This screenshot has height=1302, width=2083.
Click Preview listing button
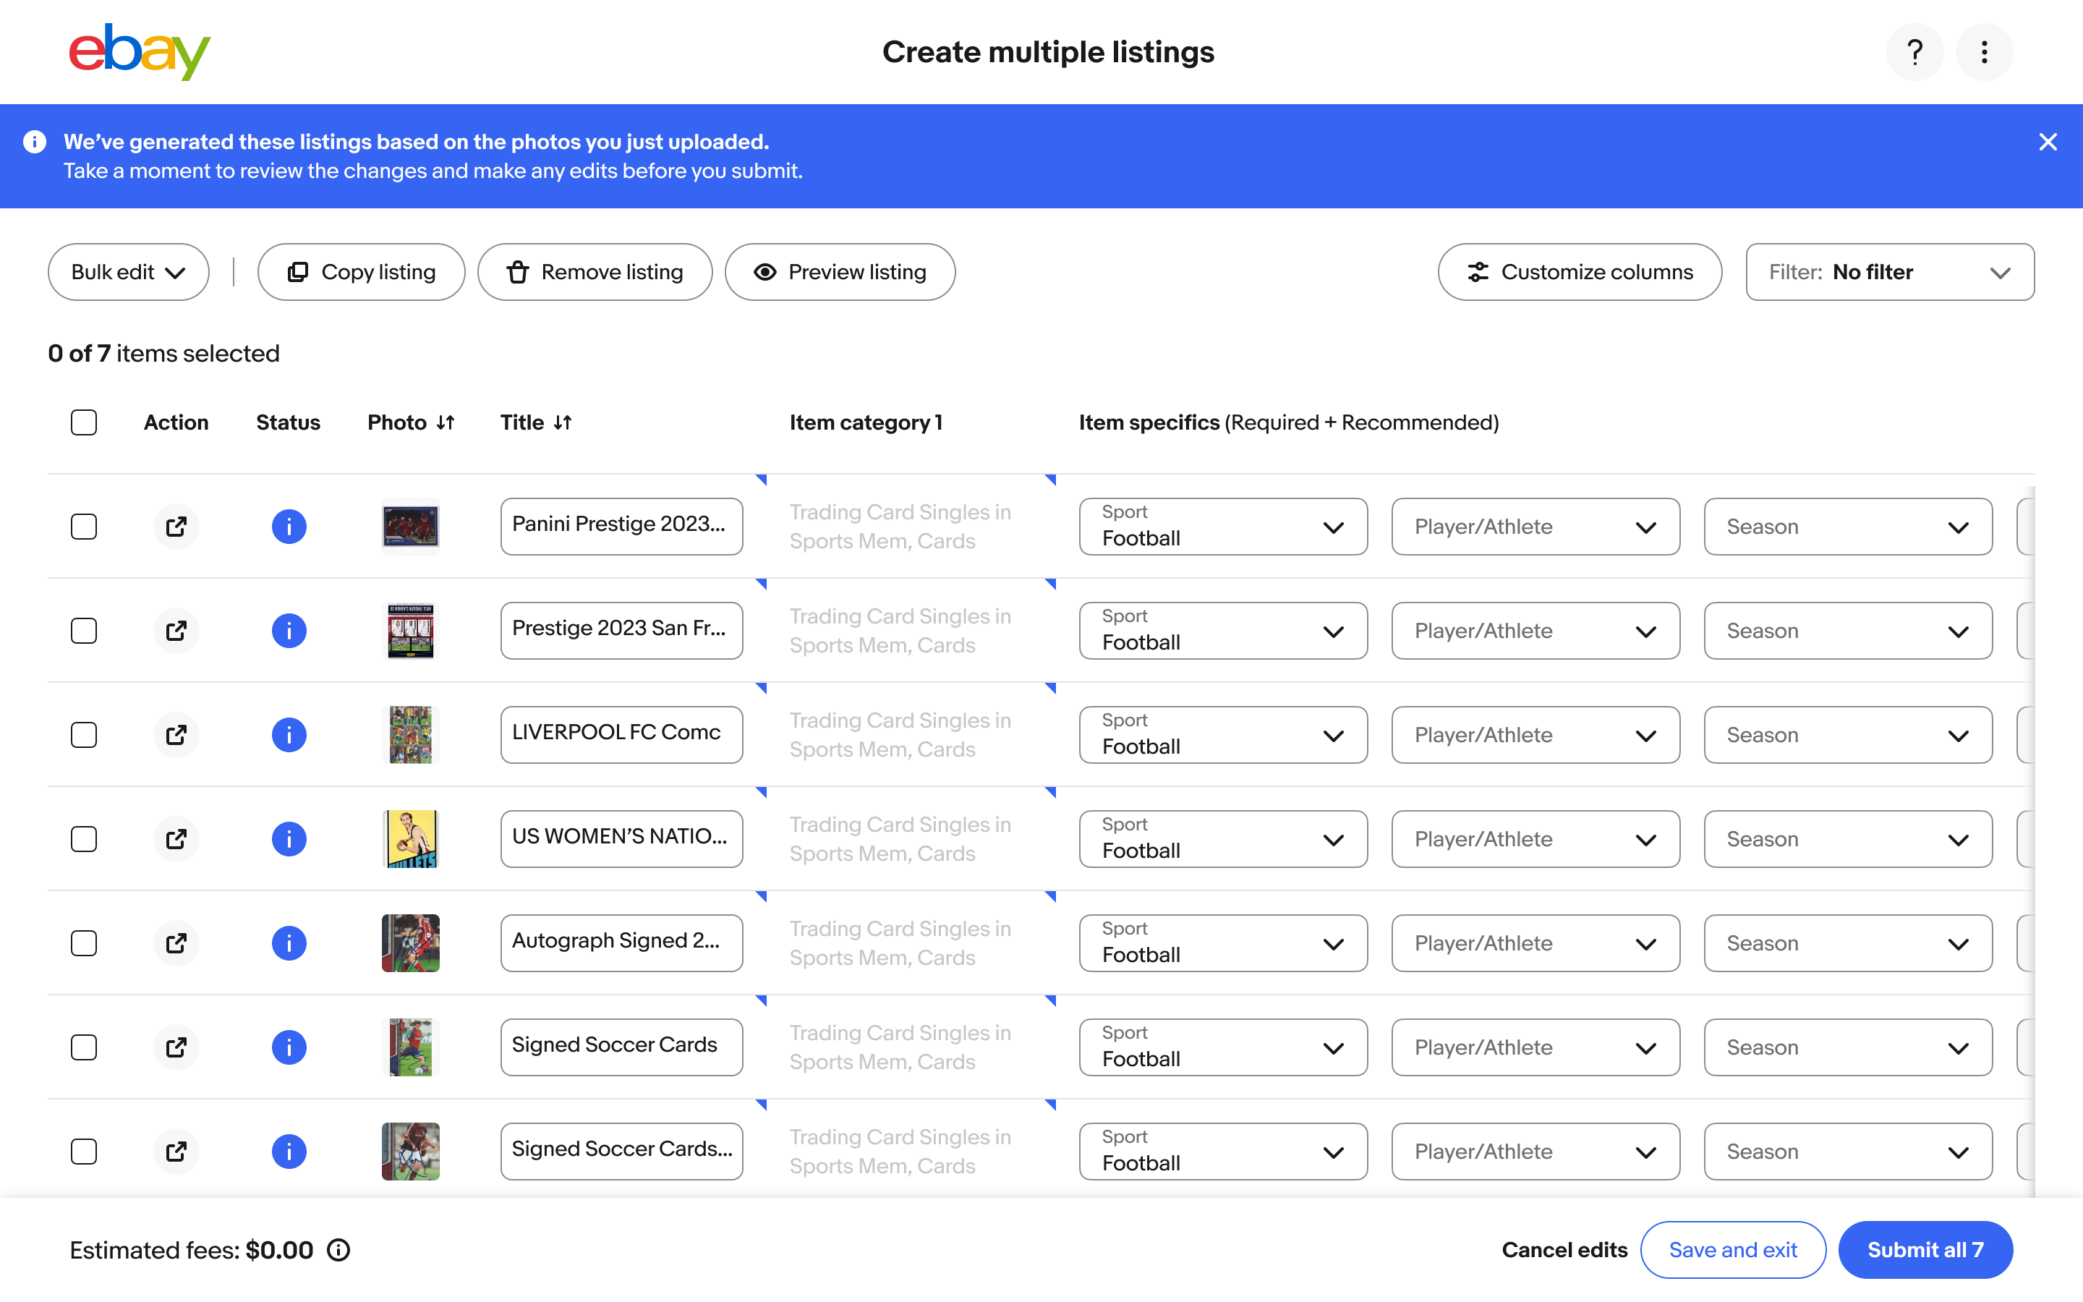[840, 272]
